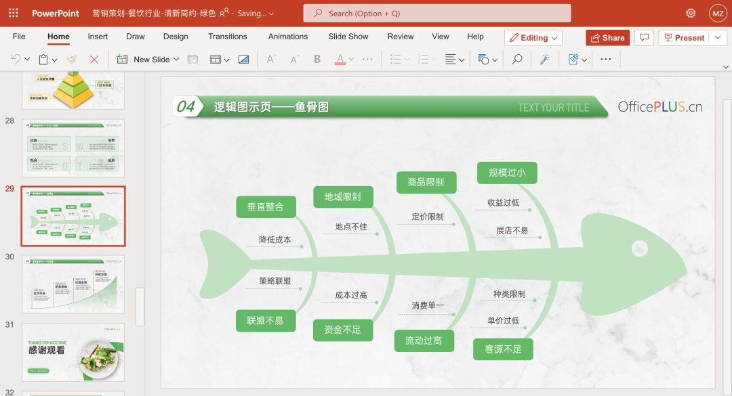Open the Help tab
The image size is (732, 396).
tap(475, 37)
